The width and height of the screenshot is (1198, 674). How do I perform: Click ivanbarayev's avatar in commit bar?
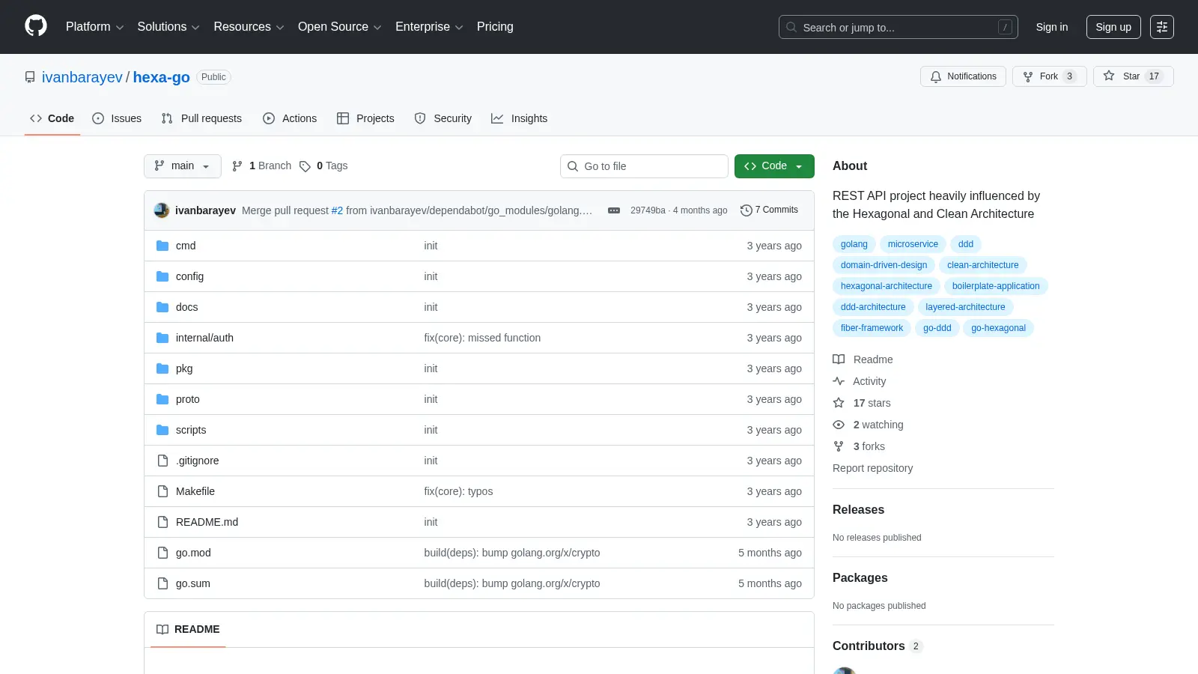(162, 210)
